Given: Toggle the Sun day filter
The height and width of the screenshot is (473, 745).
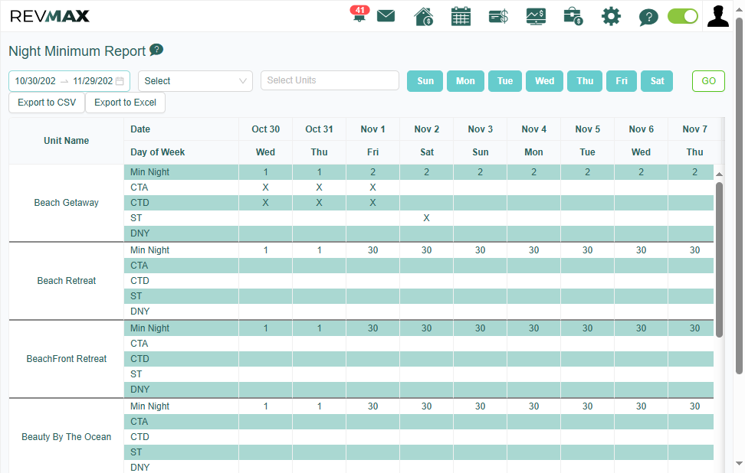Looking at the screenshot, I should 425,81.
